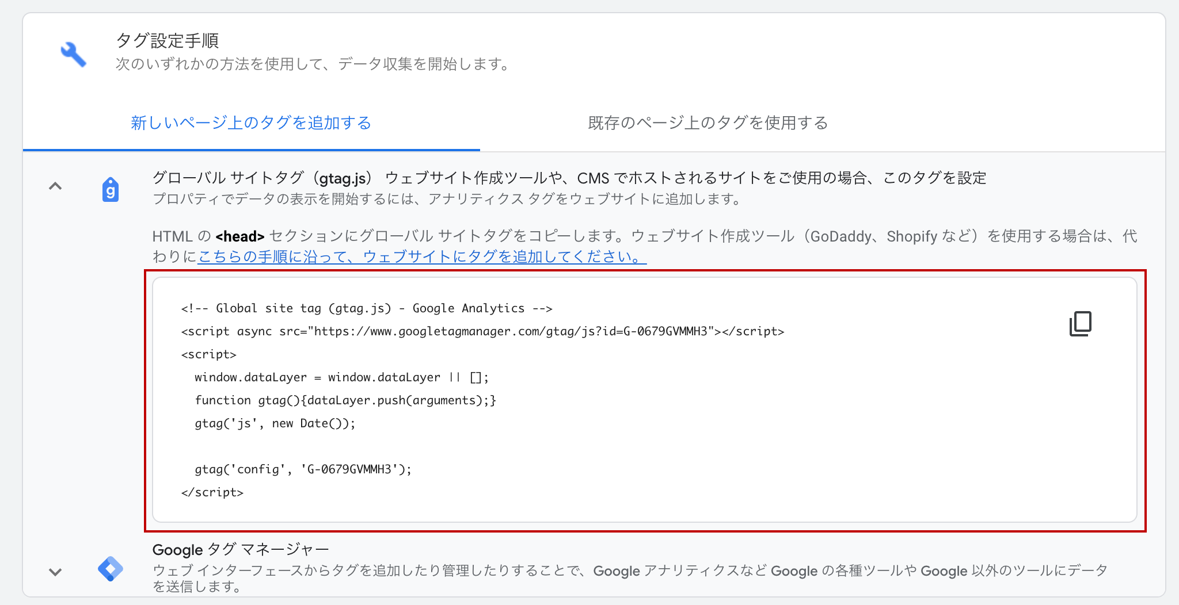Click the <head> bold text
Image resolution: width=1179 pixels, height=605 pixels.
(x=240, y=236)
